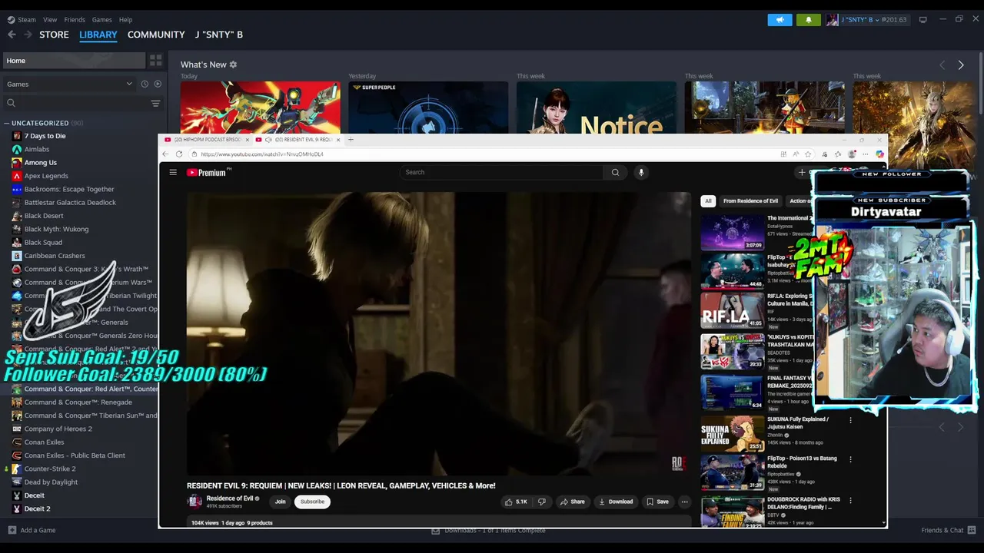Like the video with 5.1K likes

(x=517, y=502)
